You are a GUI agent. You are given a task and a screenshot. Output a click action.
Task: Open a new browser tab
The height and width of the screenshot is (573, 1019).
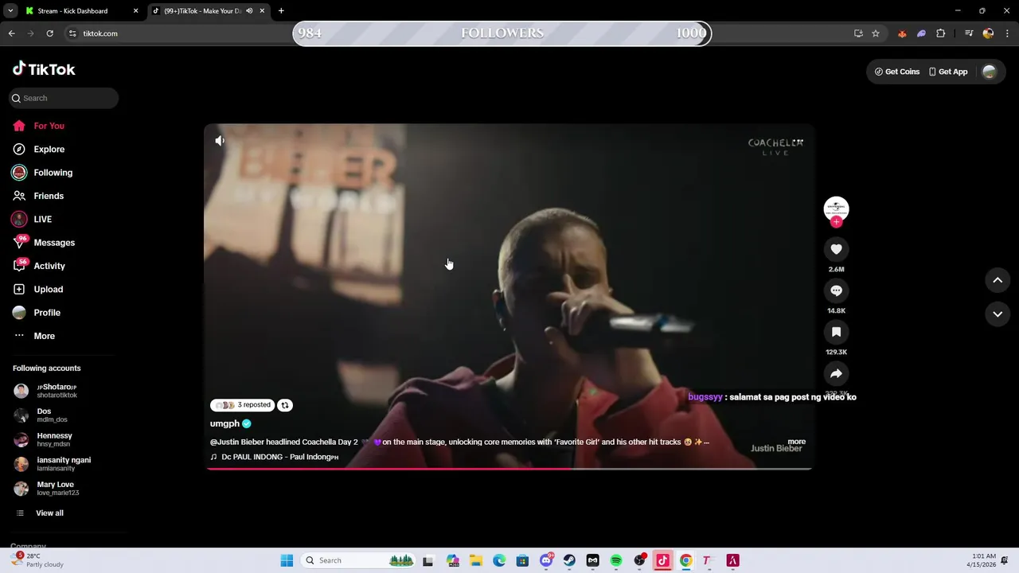281,11
